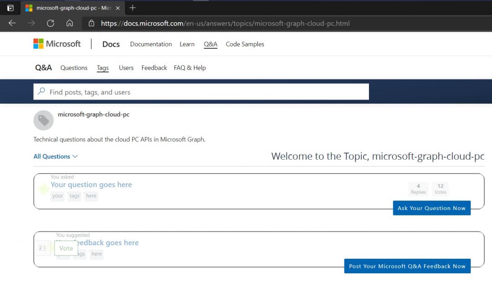Click Post Your Microsoft Q&A Feedback Now
Viewport: 492px width, 281px height.
[407, 266]
